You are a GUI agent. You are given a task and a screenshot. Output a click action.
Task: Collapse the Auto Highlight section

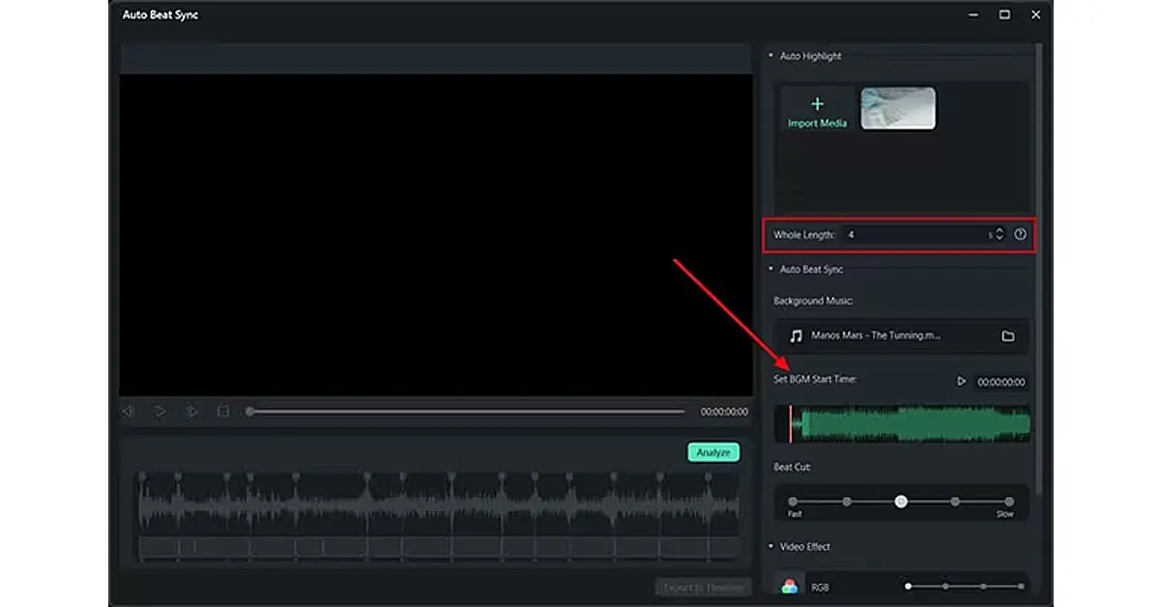tap(770, 56)
